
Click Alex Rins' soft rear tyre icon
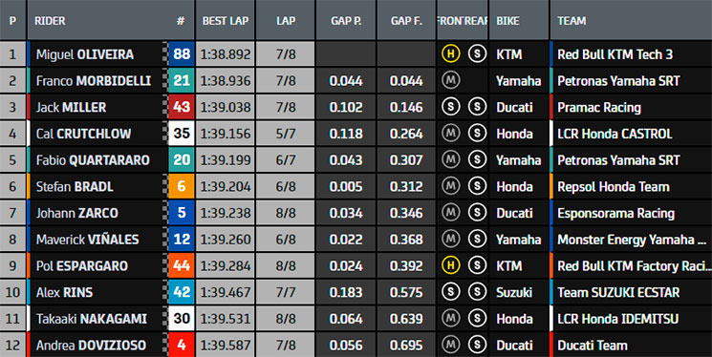477,292
